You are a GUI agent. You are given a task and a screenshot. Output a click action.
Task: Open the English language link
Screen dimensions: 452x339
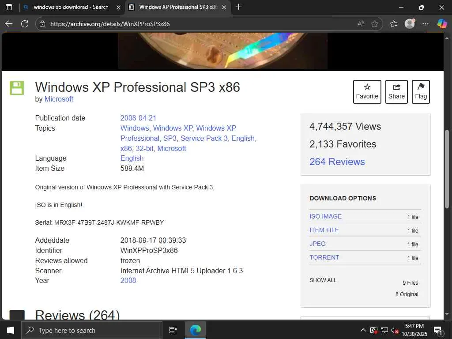pyautogui.click(x=132, y=158)
